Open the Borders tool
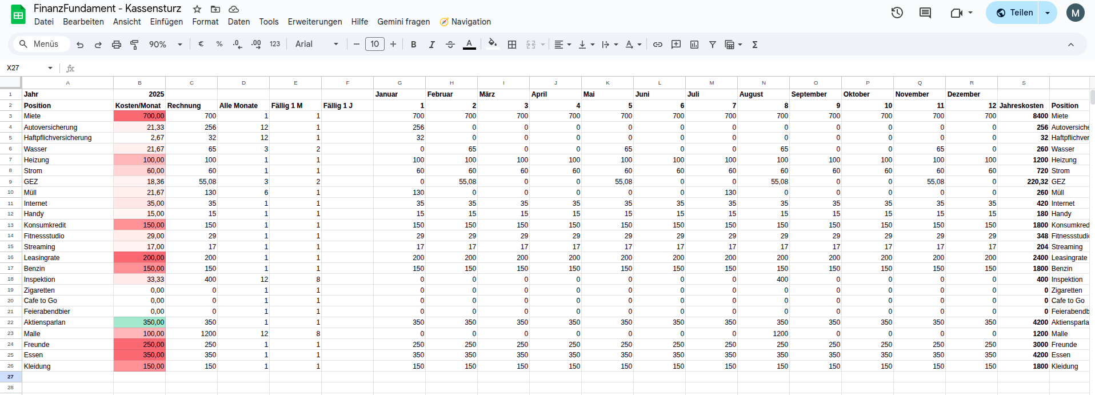Screen dimensions: 1095x395 coord(512,45)
